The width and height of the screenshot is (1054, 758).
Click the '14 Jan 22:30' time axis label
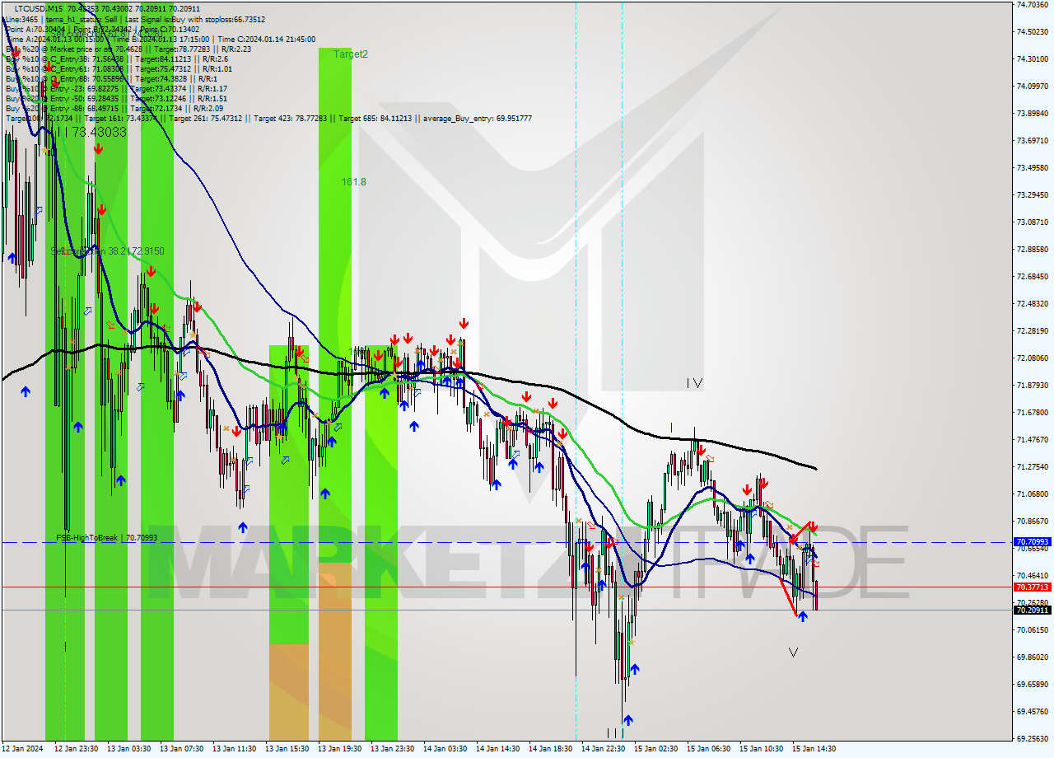click(603, 749)
